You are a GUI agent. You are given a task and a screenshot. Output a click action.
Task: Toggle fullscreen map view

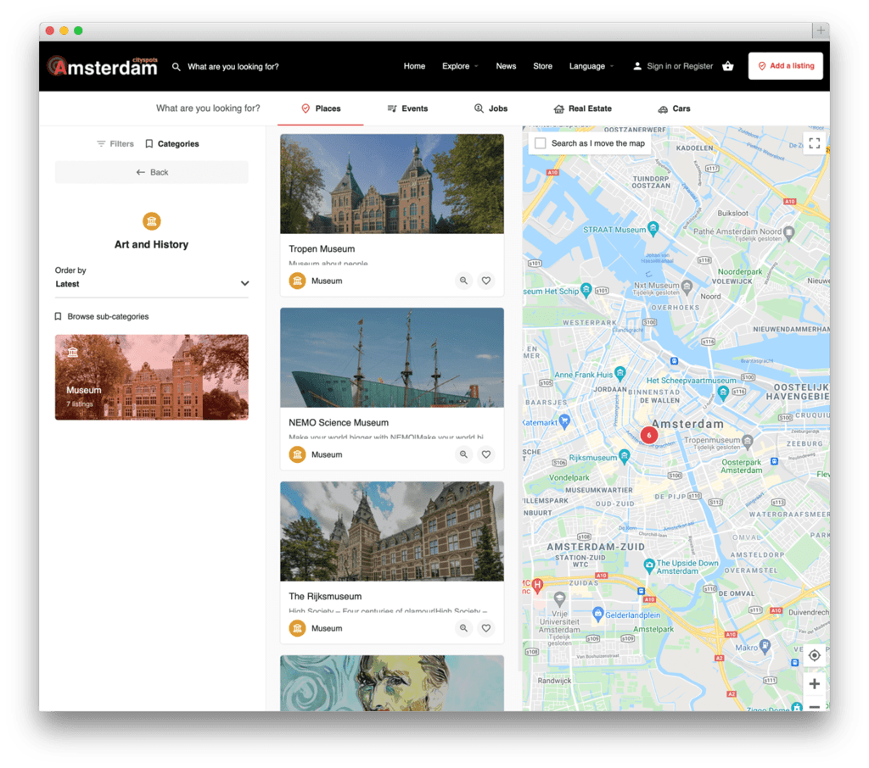[814, 143]
